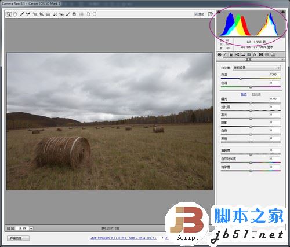290x247 pixels.
Task: Select the Graduated Filter tool
Action: [x=74, y=14]
